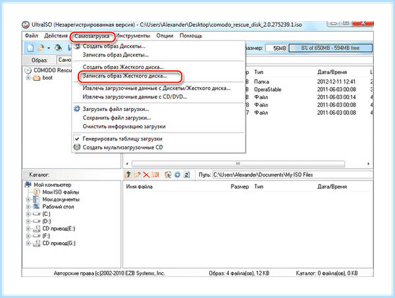Choose Записать образ Жесткого диска entry
The image size is (395, 298).
tap(158, 76)
